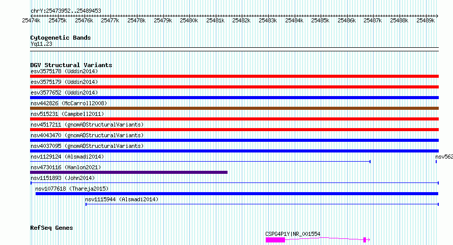This screenshot has width=453, height=245.
Task: Click label esv3575178 (Uddin2014)
Action: click(x=64, y=71)
